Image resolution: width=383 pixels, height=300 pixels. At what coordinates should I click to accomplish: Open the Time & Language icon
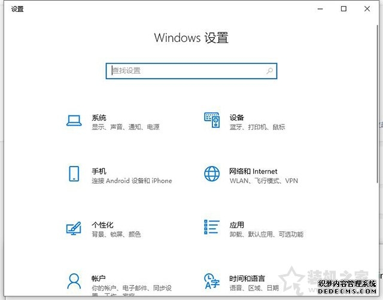212,281
